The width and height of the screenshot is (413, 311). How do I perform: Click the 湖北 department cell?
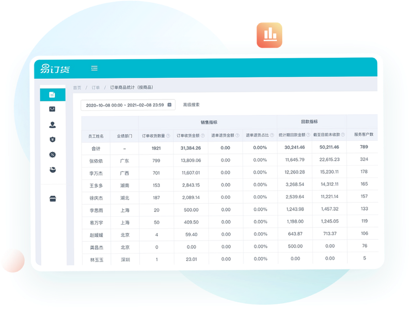pyautogui.click(x=125, y=198)
